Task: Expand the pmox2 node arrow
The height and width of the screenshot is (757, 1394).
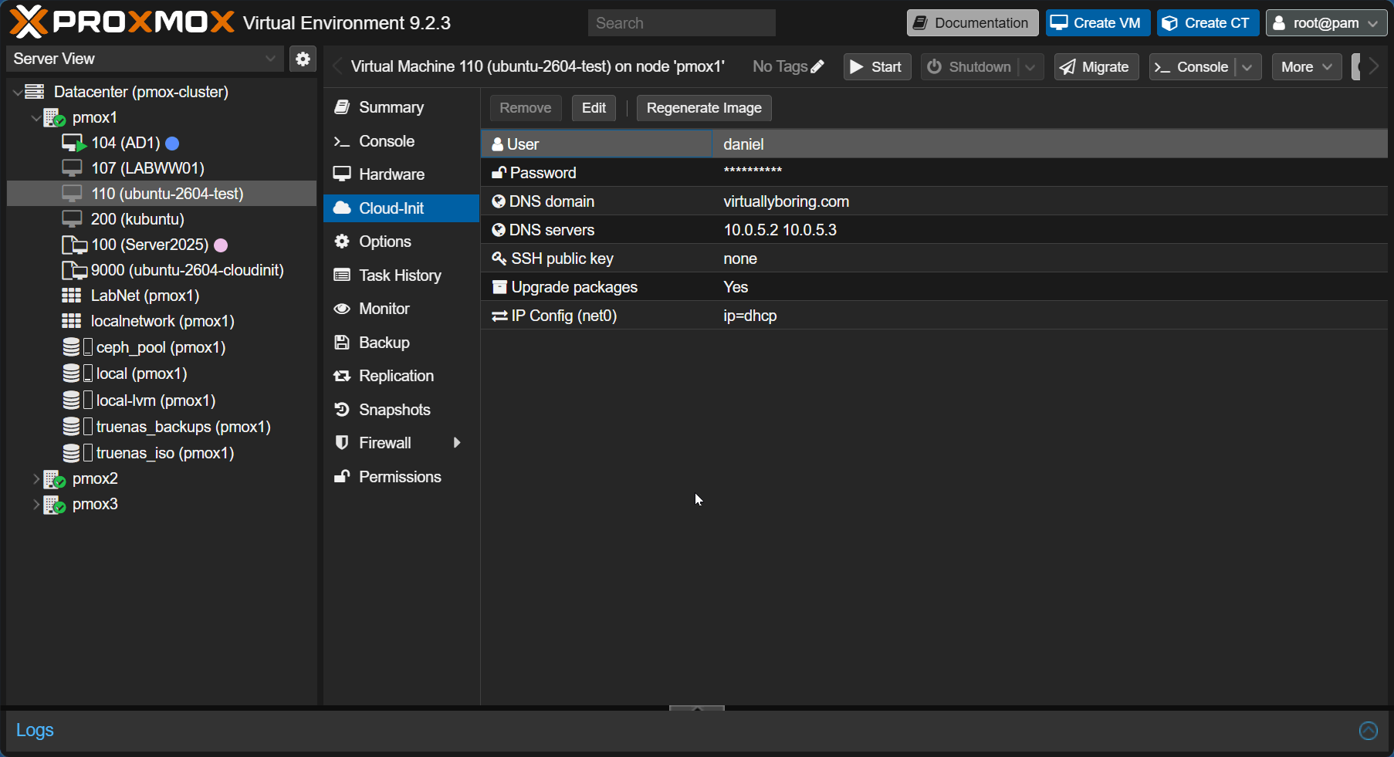Action: tap(36, 478)
